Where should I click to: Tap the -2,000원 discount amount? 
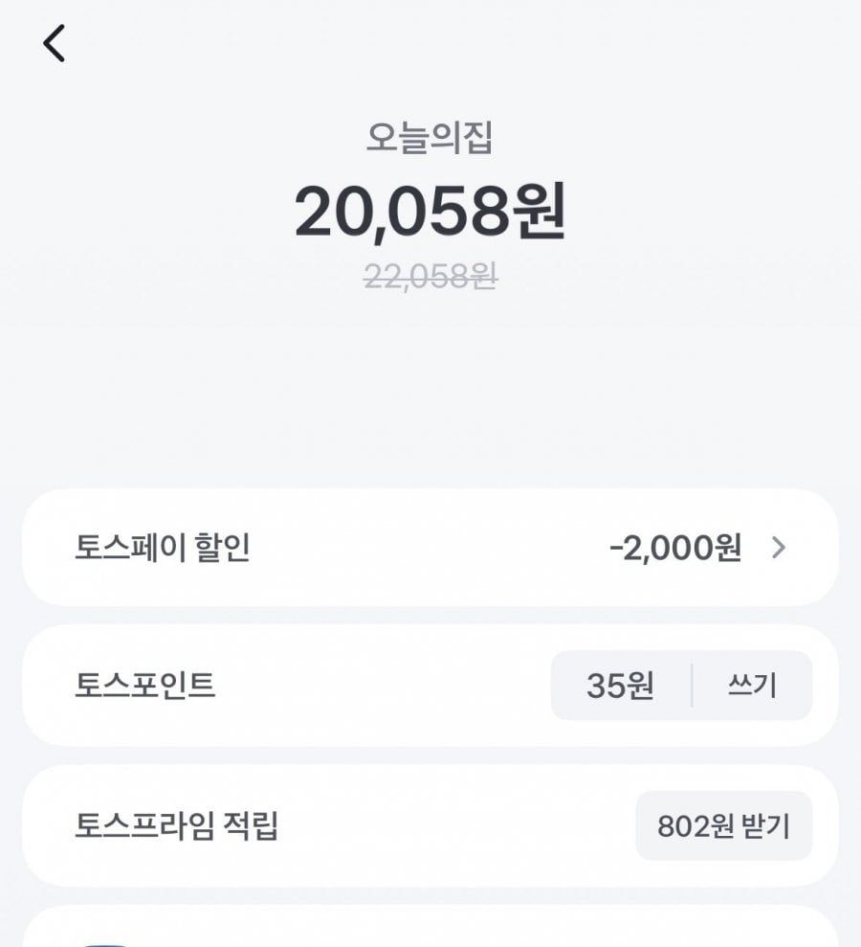pyautogui.click(x=675, y=548)
